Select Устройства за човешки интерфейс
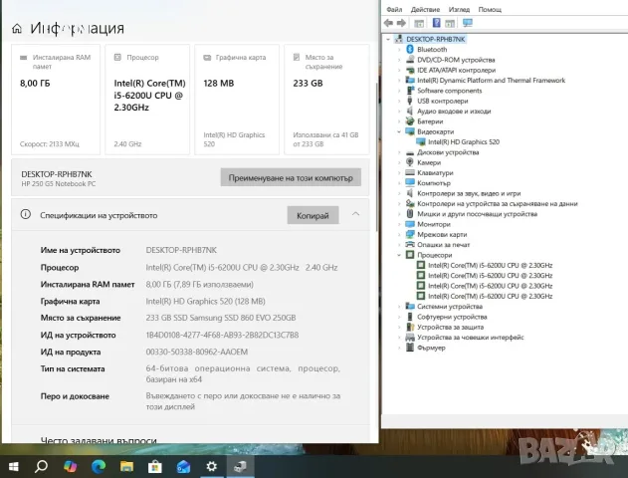The image size is (628, 478). tap(471, 338)
